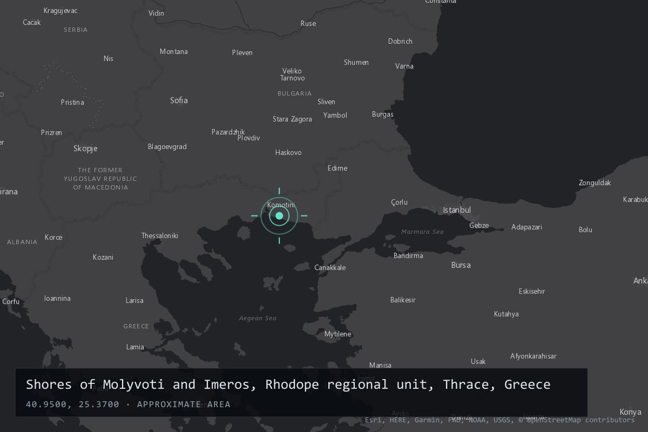The height and width of the screenshot is (432, 648).
Task: Select the BULGARIA country label
Action: [x=295, y=94]
